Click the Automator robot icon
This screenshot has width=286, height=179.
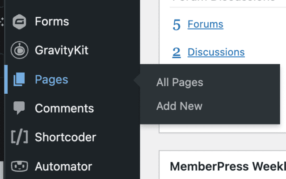[x=19, y=167]
